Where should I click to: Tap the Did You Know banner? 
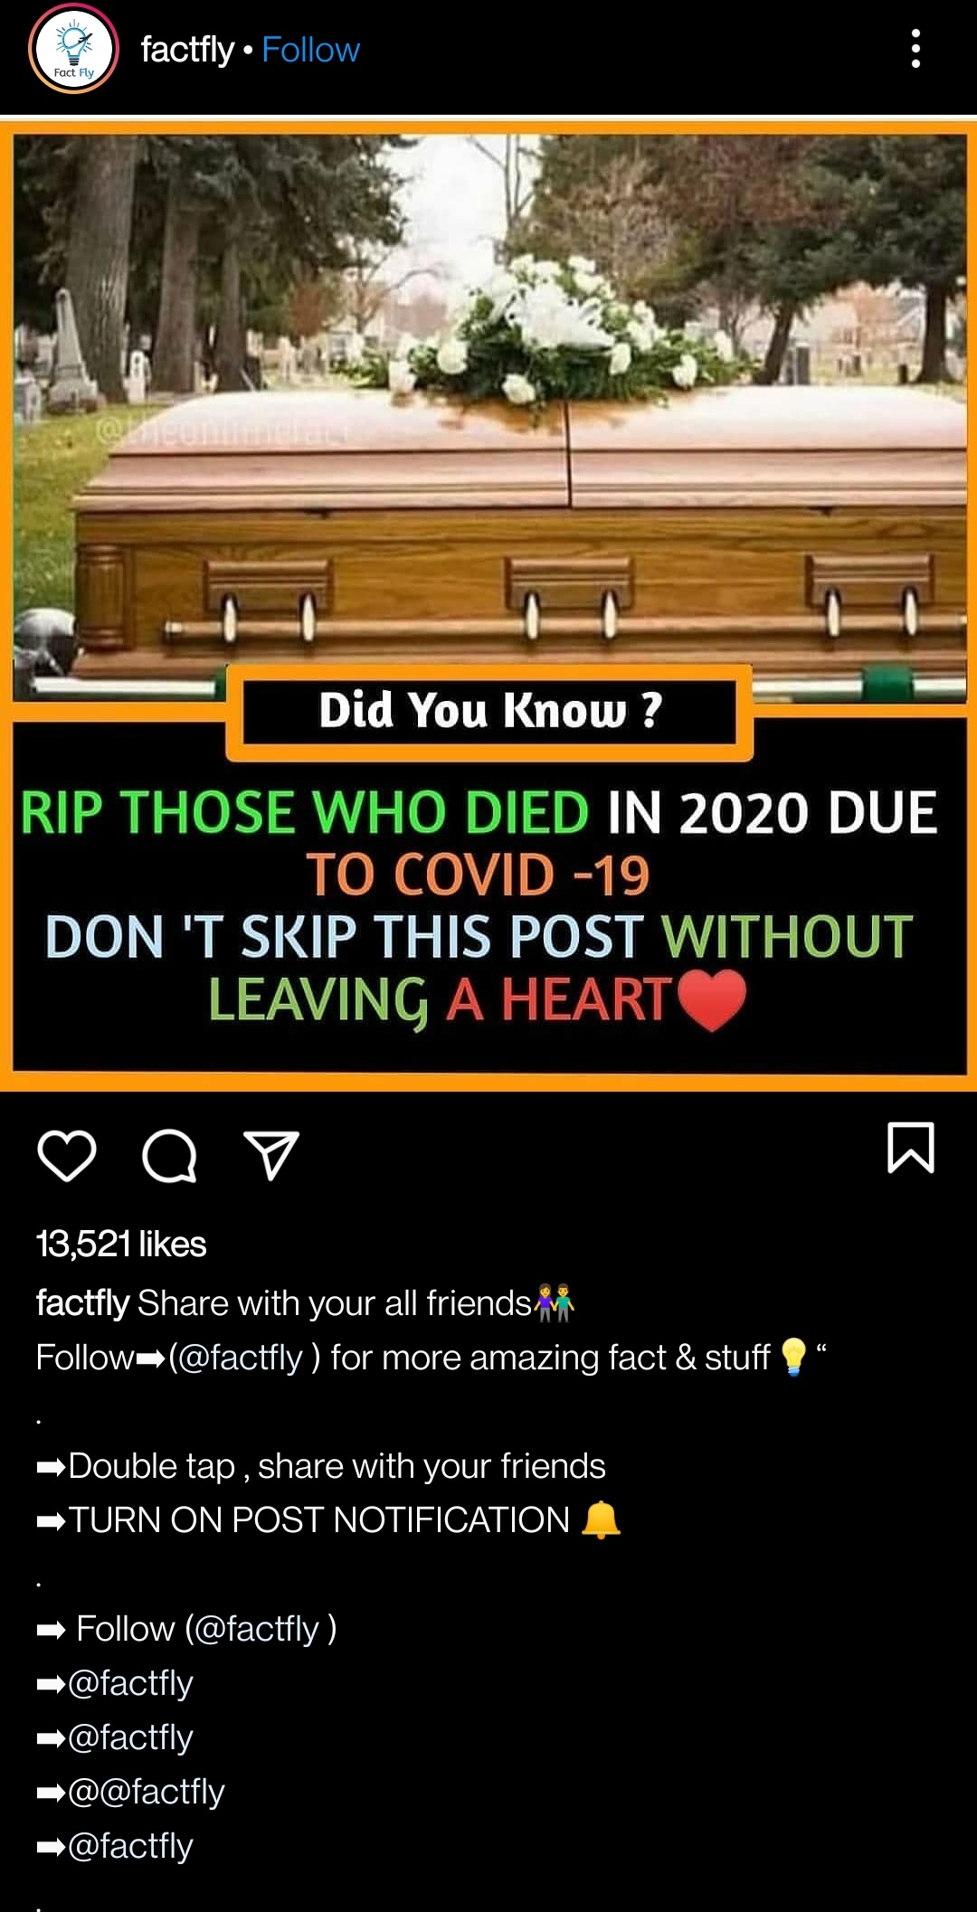click(x=489, y=712)
